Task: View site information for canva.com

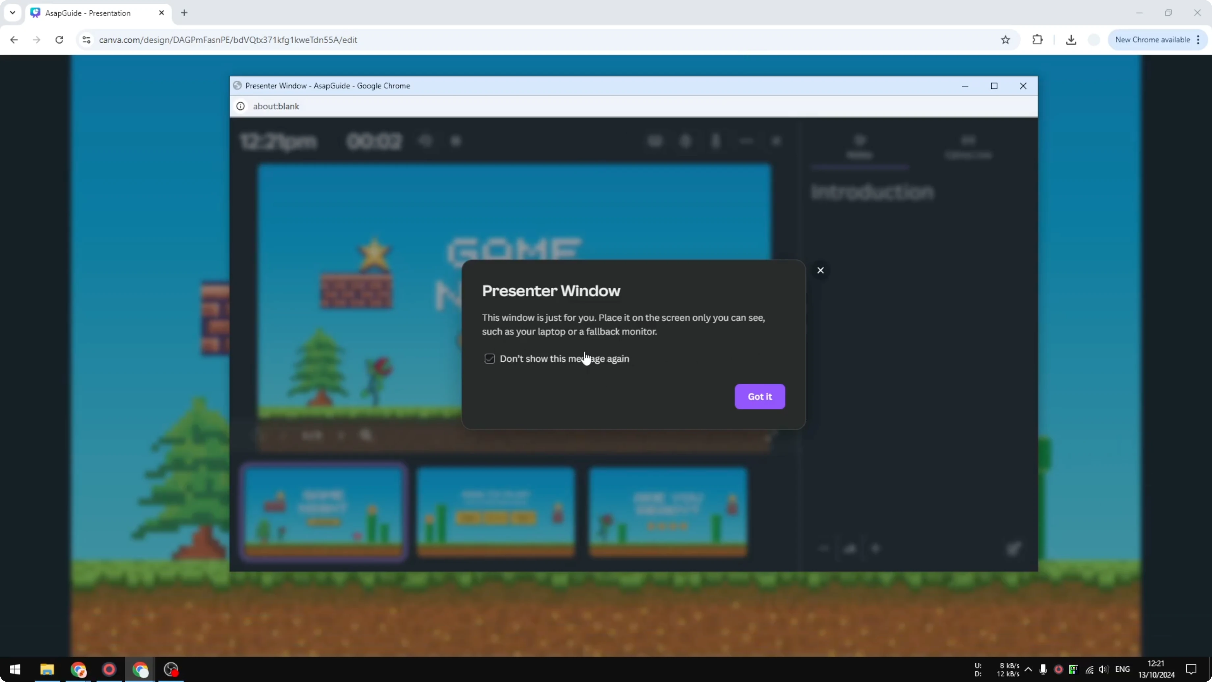Action: pyautogui.click(x=86, y=40)
